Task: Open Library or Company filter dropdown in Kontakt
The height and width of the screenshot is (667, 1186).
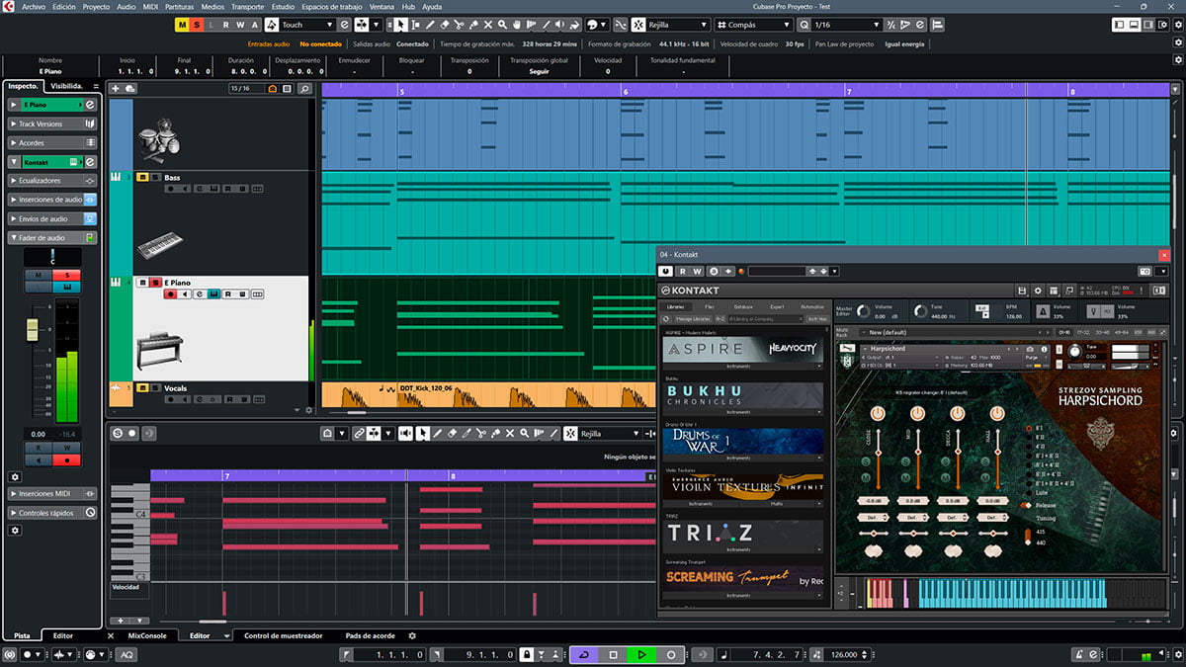Action: pos(766,318)
